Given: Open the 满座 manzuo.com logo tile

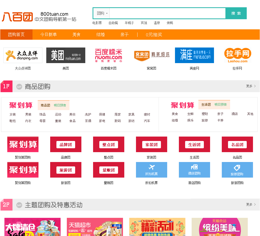Looking at the screenshot, I should tap(194, 55).
